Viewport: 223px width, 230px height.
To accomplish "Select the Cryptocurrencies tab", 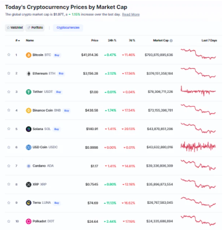I will tap(68, 28).
